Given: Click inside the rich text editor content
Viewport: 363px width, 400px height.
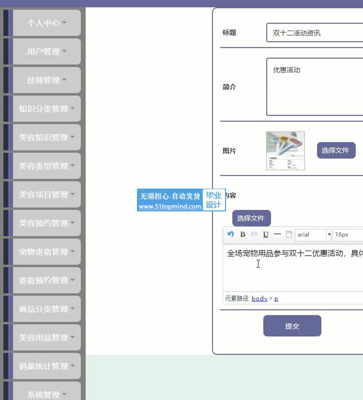Looking at the screenshot, I should point(293,267).
